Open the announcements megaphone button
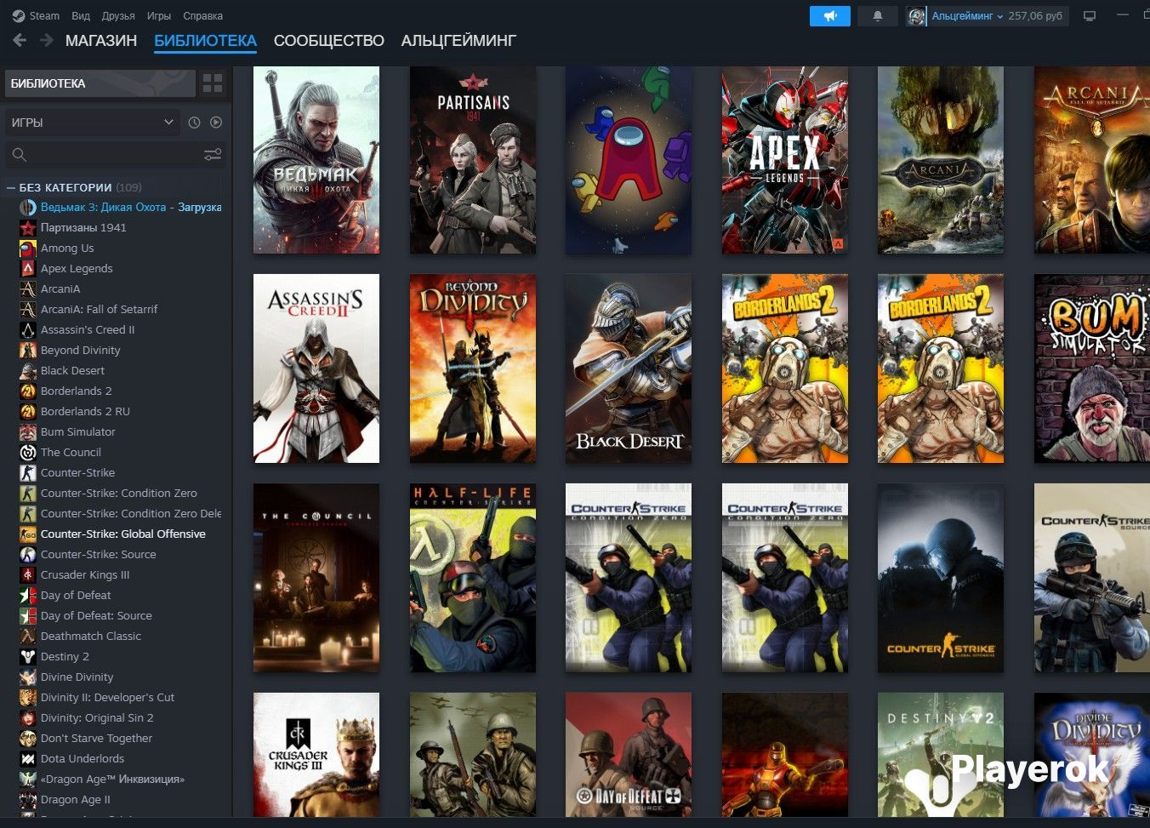The image size is (1150, 828). [830, 16]
